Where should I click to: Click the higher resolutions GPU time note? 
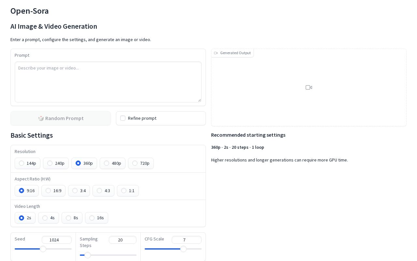pos(280,160)
